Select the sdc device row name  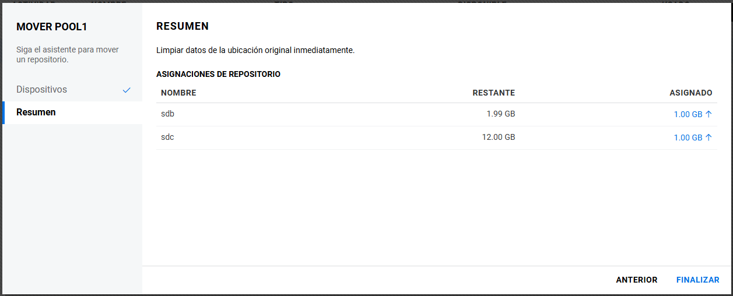point(167,138)
